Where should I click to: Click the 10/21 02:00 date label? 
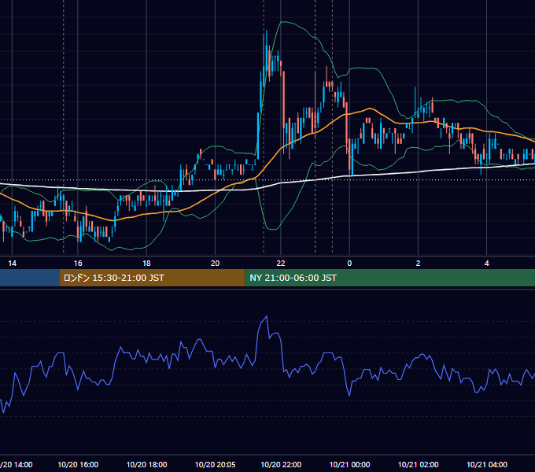pos(419,464)
